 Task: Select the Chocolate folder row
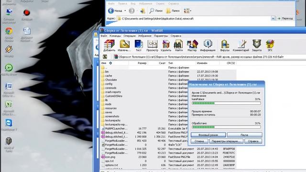168,80
